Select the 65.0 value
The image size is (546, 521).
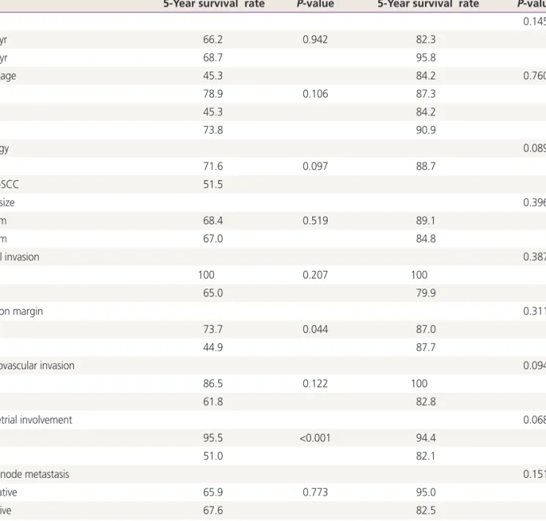click(x=213, y=293)
